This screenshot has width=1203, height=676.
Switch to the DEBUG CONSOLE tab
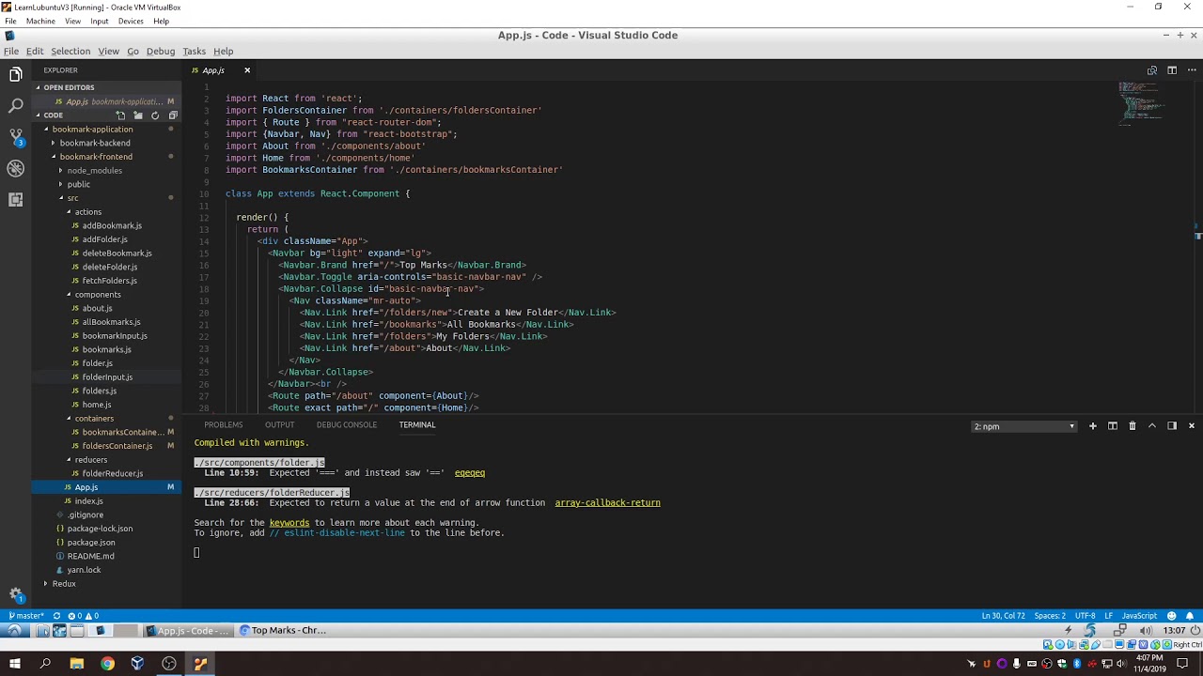tap(347, 425)
